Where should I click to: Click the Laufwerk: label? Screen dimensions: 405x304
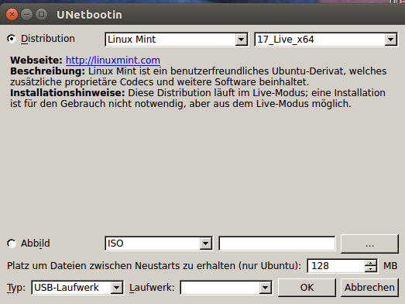(152, 288)
